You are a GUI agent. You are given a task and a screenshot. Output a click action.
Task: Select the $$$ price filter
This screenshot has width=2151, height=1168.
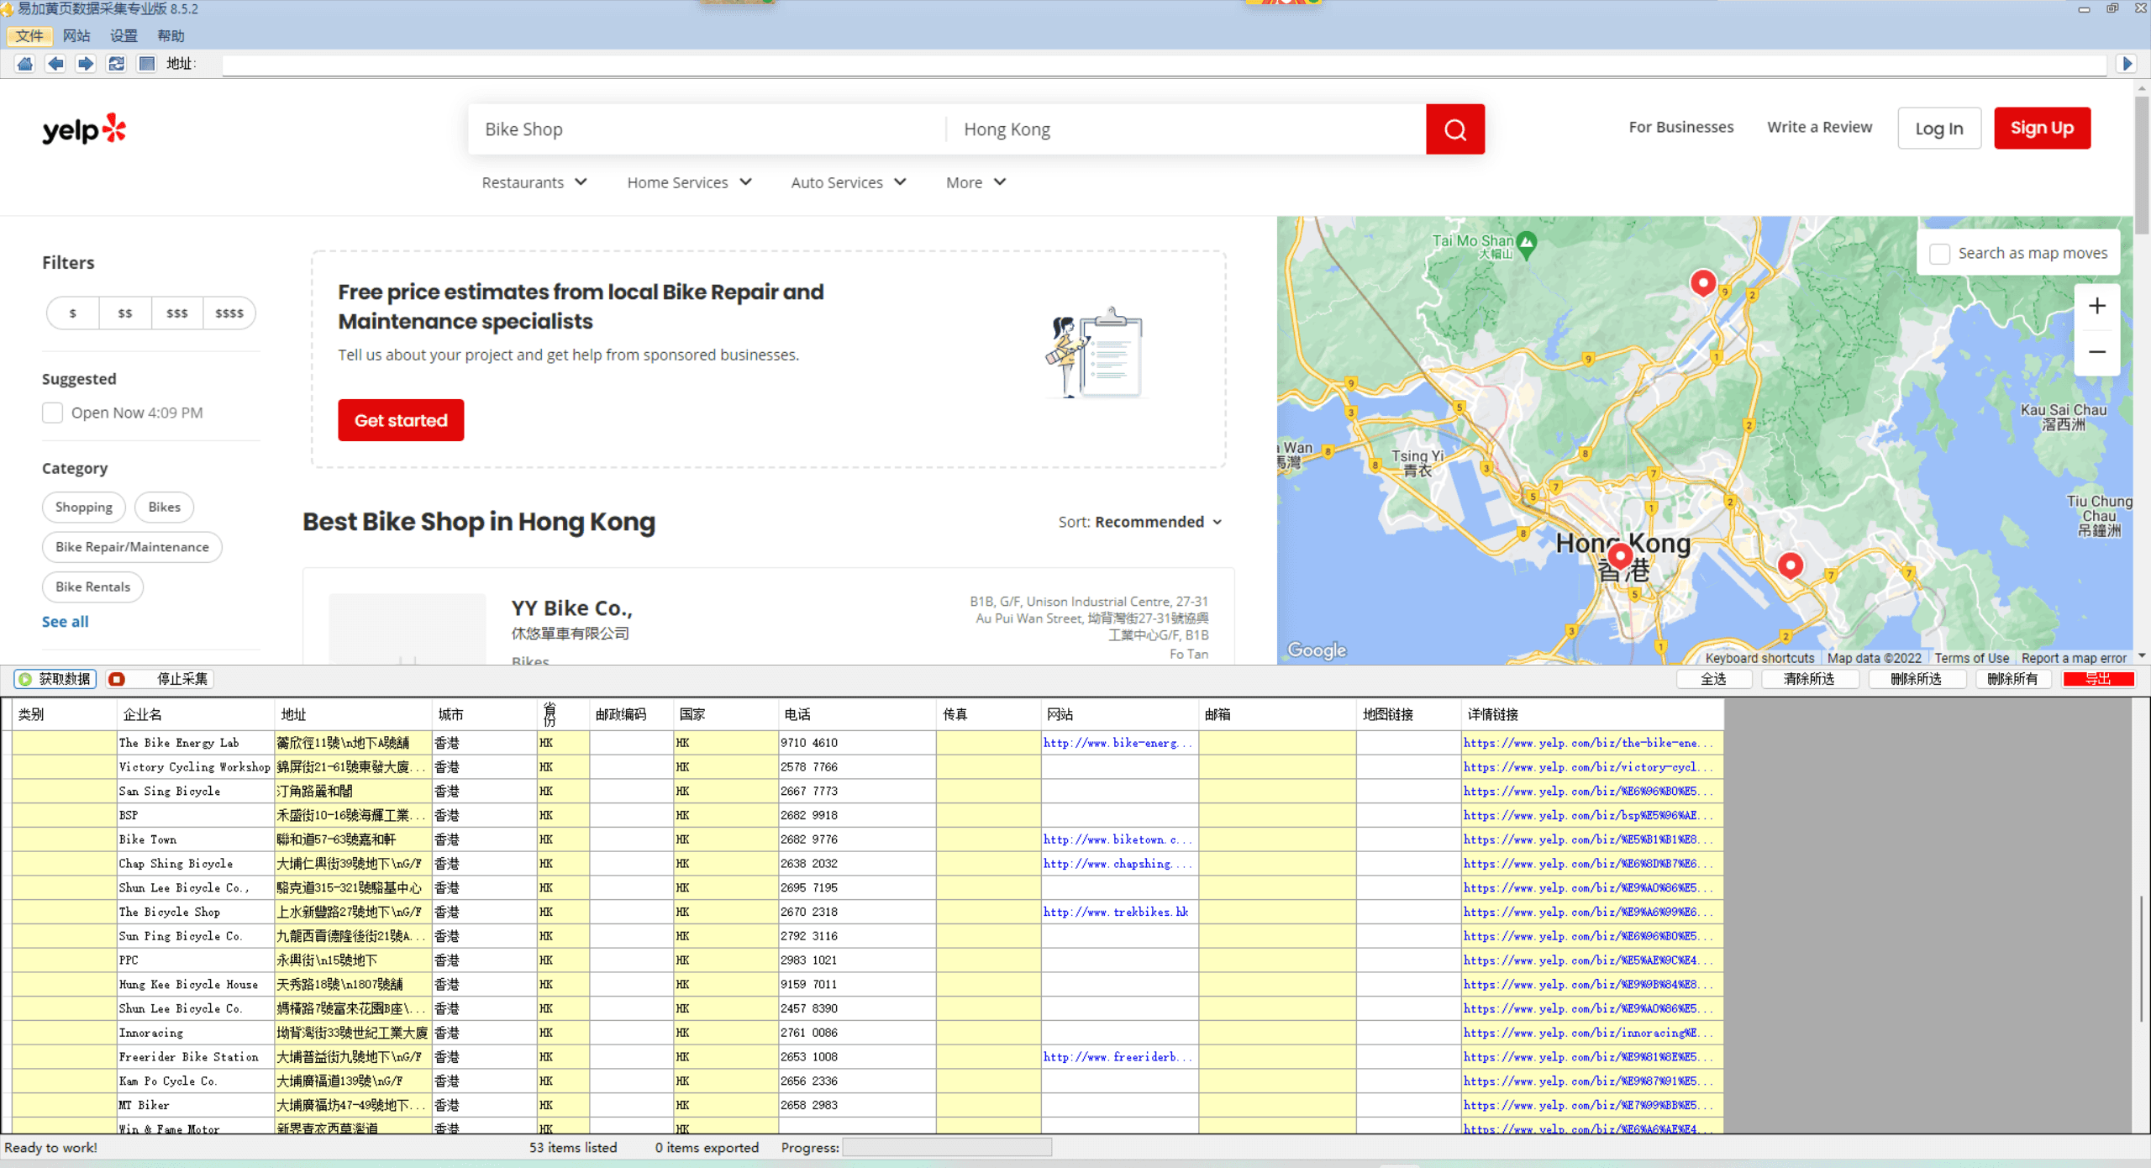(x=177, y=313)
